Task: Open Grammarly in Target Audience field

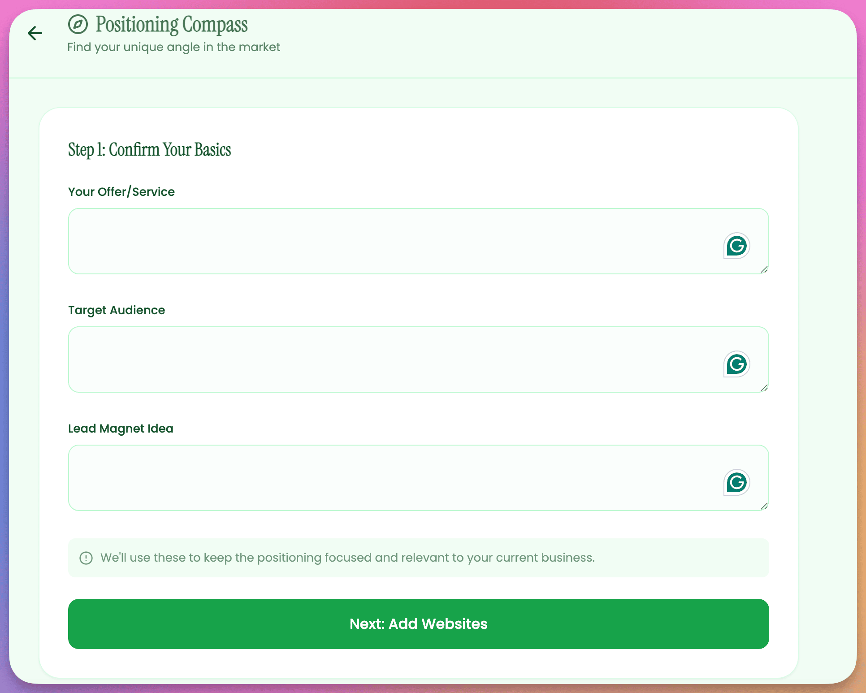Action: tap(736, 364)
